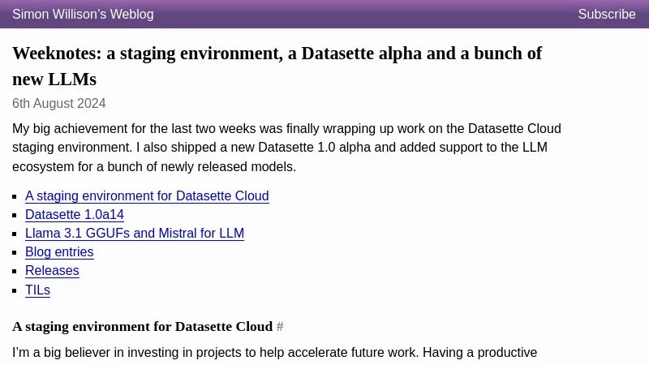Image resolution: width=649 pixels, height=365 pixels.
Task: Visit the TILs link
Action: pyautogui.click(x=37, y=290)
